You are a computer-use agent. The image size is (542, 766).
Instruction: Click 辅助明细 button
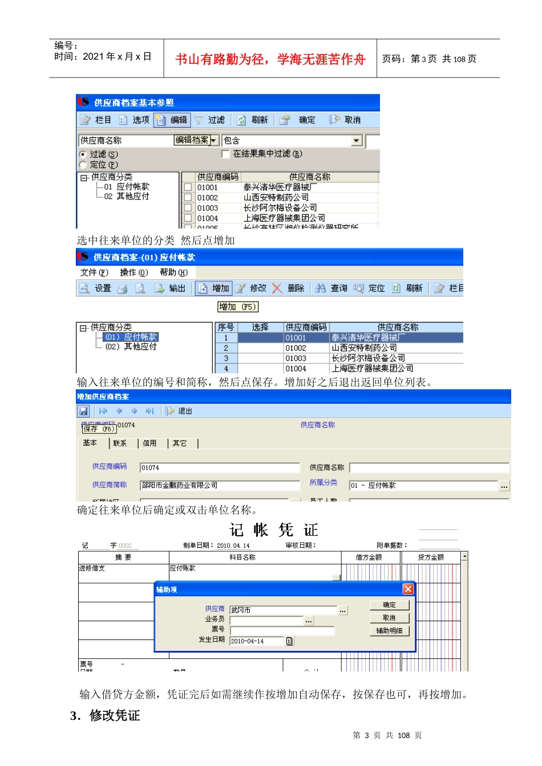point(389,631)
